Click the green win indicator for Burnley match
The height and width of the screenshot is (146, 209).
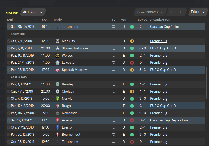click(132, 84)
